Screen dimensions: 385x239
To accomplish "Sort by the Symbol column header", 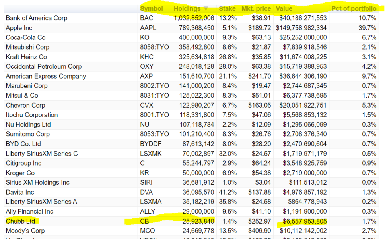I will point(151,9).
